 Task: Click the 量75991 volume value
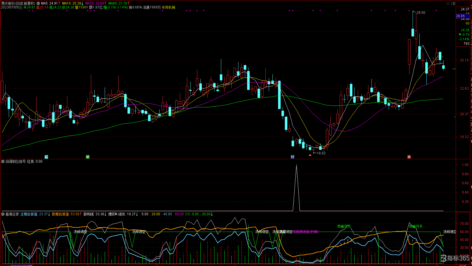82,7
